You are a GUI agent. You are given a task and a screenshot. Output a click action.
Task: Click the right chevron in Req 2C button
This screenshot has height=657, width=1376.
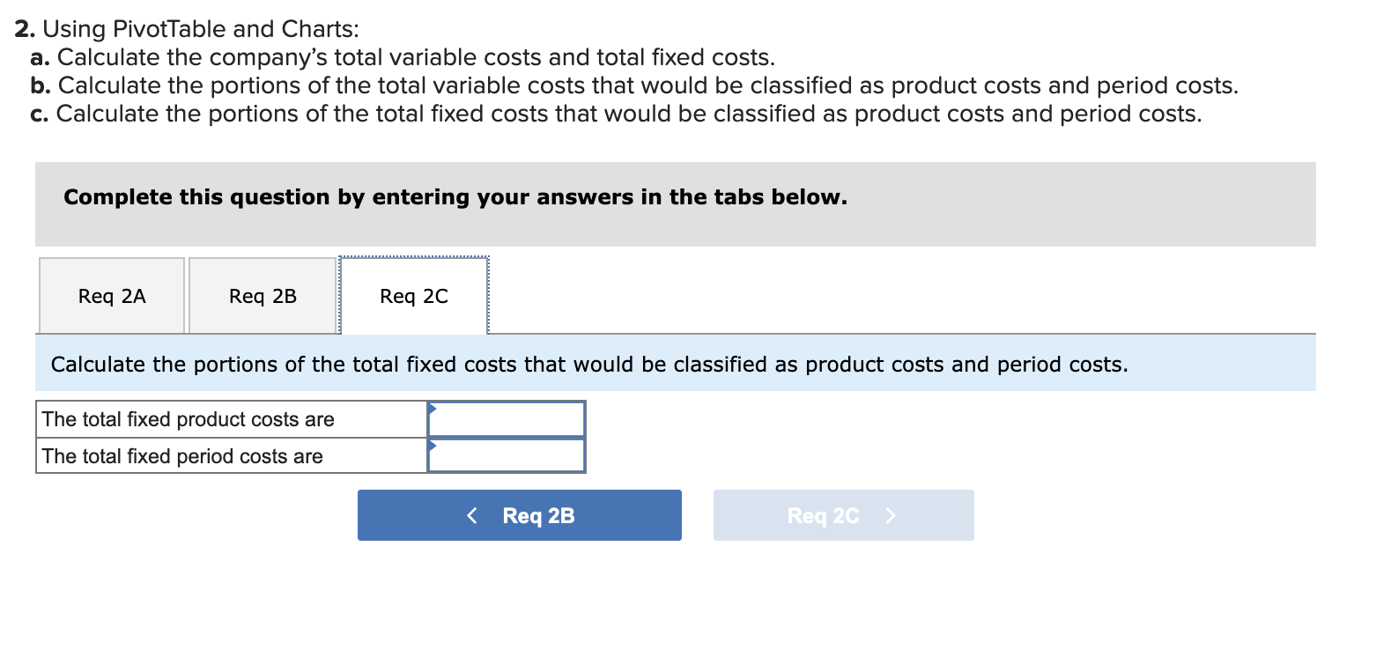point(890,515)
